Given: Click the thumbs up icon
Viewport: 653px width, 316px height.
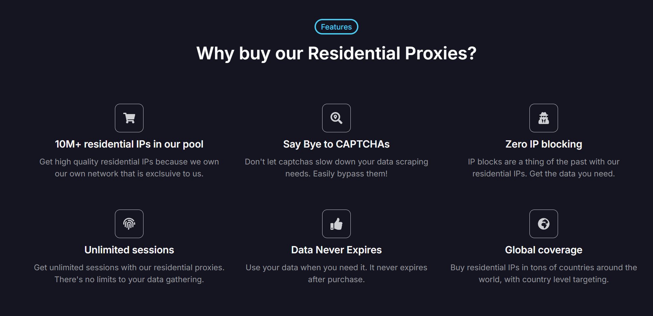Looking at the screenshot, I should (x=336, y=224).
